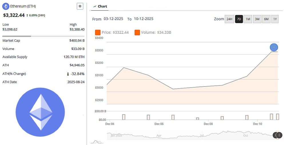Click the Available Supply 120.70 M ETH
The height and width of the screenshot is (145, 286).
tap(74, 57)
